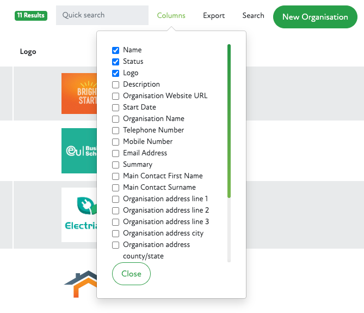
Task: Click the Electria plug logo
Action: point(79,214)
